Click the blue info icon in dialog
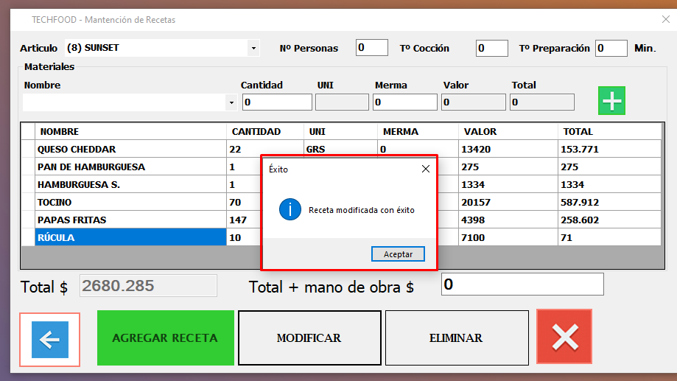Viewport: 677px width, 381px height. click(x=290, y=210)
